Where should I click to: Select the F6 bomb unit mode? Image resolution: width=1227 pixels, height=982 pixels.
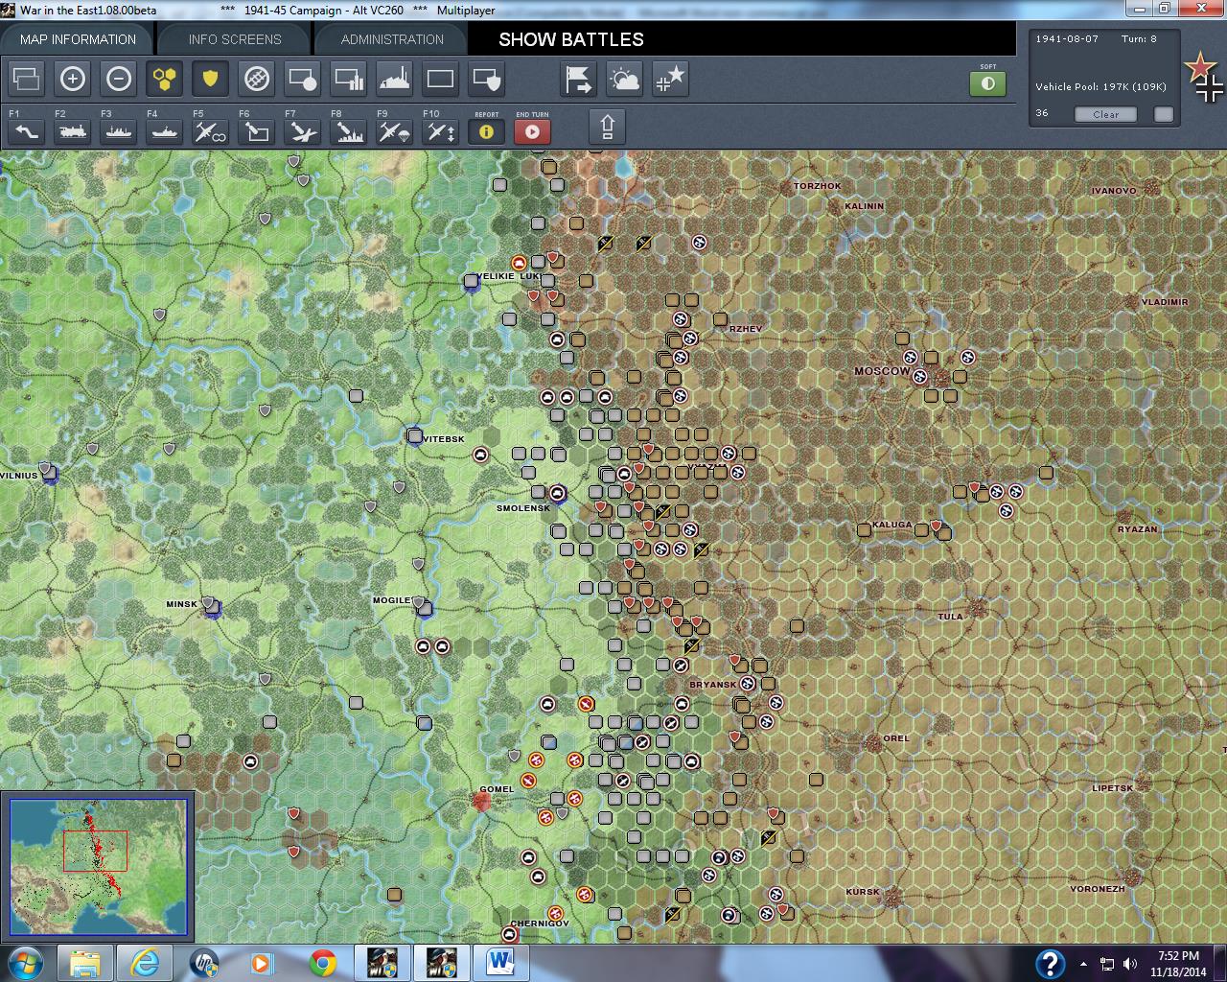click(x=257, y=130)
